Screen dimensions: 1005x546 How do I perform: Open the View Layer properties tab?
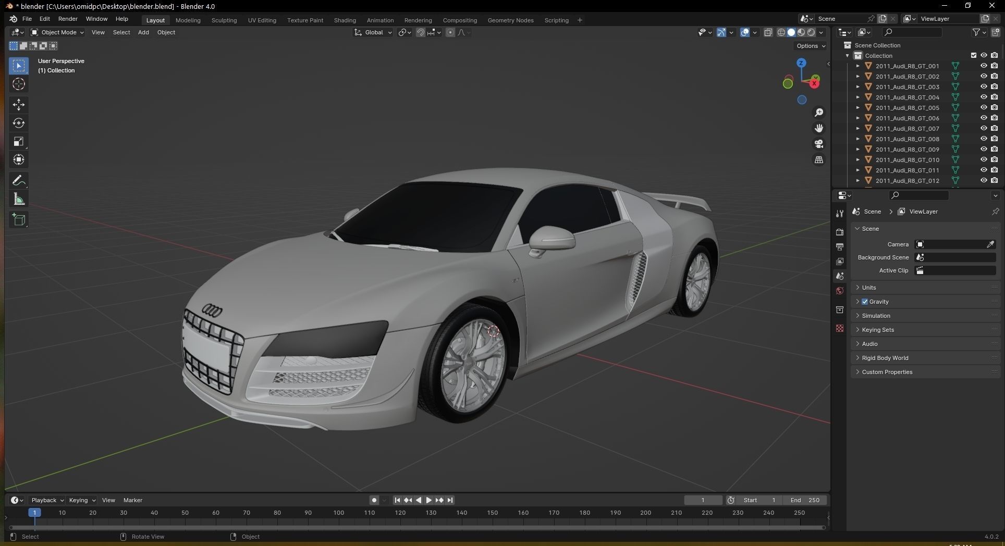pyautogui.click(x=839, y=261)
